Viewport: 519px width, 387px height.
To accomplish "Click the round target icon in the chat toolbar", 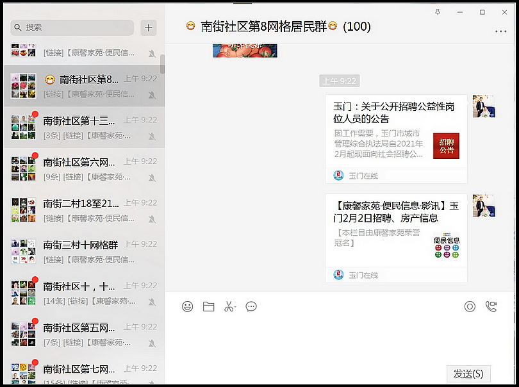I will (470, 307).
